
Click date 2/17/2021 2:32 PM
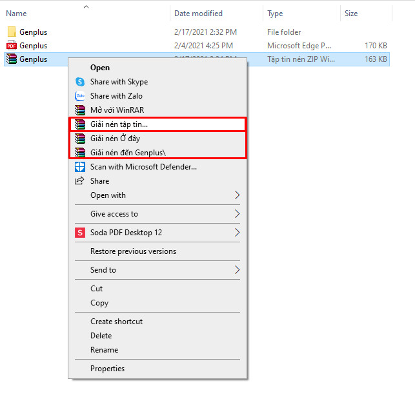205,32
